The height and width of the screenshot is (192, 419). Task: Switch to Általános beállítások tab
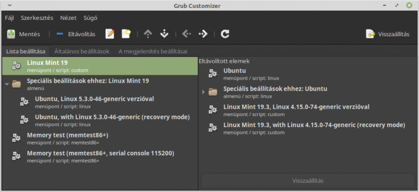pyautogui.click(x=82, y=51)
